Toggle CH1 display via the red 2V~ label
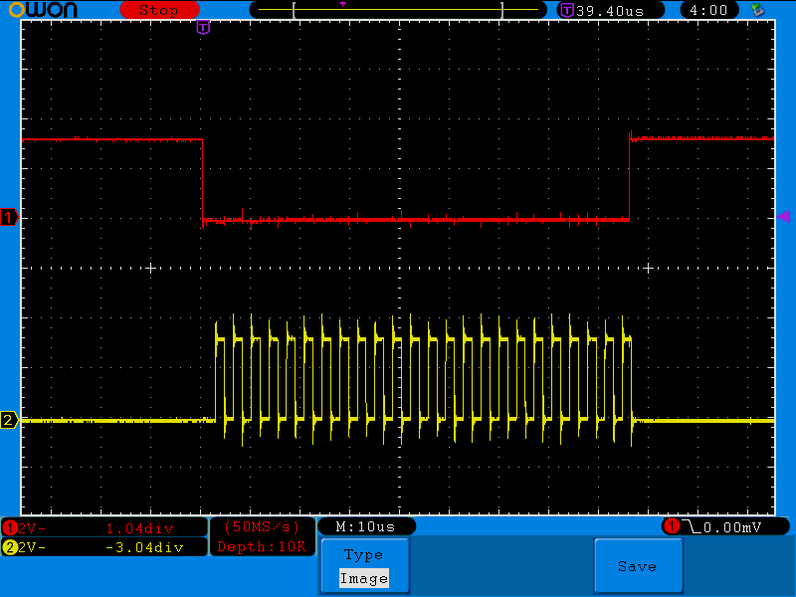796x597 pixels. pyautogui.click(x=30, y=527)
